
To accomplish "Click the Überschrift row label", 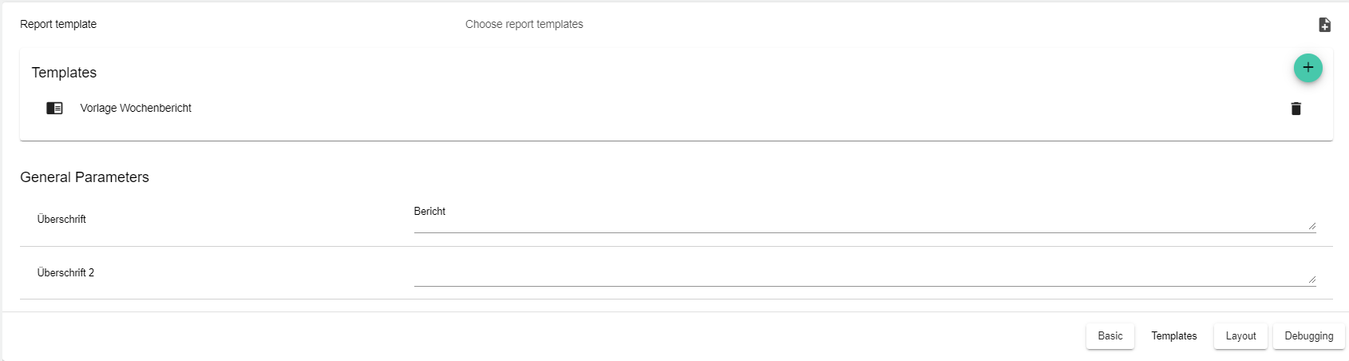I will pyautogui.click(x=61, y=219).
